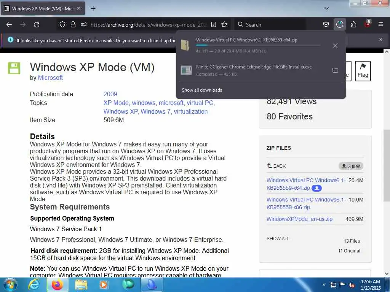390x292 pixels.
Task: Open the Action Center flag tray icon
Action: click(342, 285)
